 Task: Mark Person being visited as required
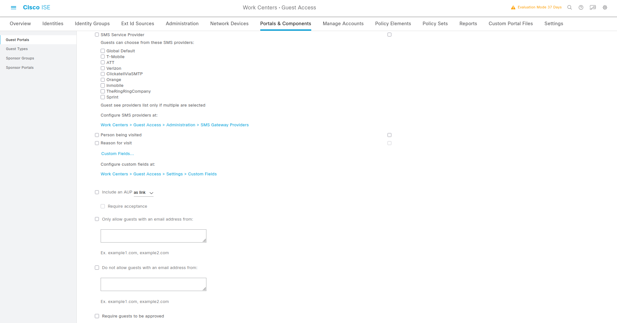tap(389, 135)
